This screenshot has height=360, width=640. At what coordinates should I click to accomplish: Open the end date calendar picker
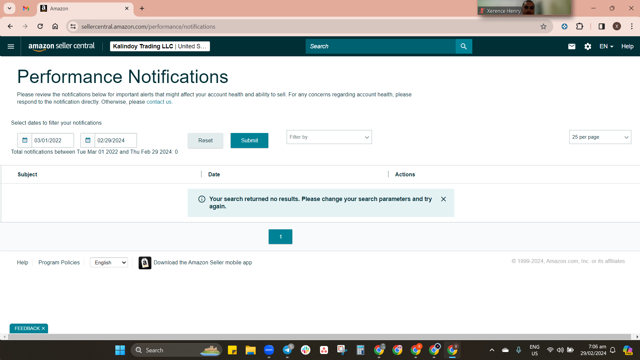click(88, 140)
